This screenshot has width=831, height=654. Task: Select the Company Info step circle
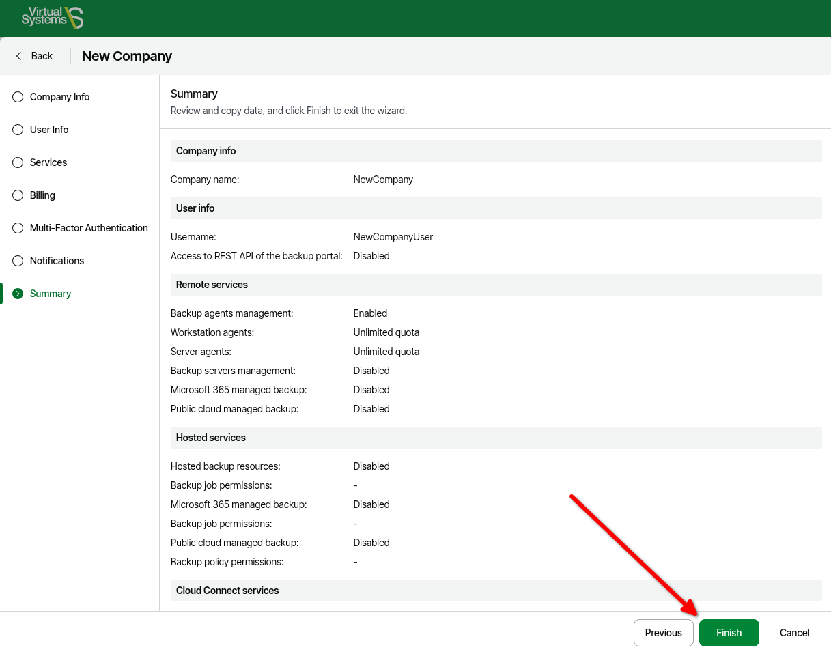point(18,97)
